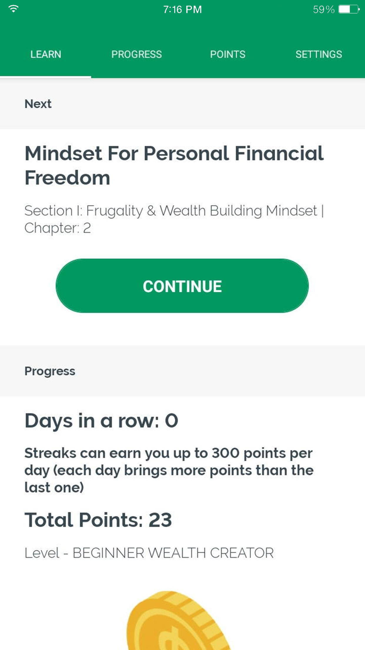Tap the BEGINNER WEALTH CREATOR level label
365x650 pixels.
(x=149, y=553)
